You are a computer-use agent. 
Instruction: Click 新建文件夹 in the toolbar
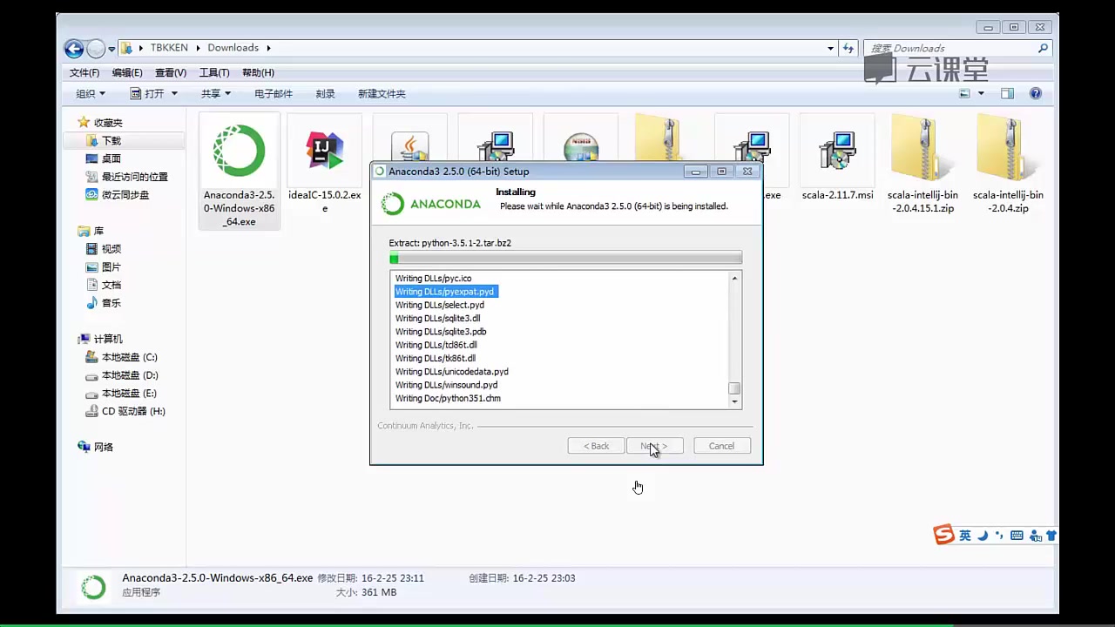[382, 94]
